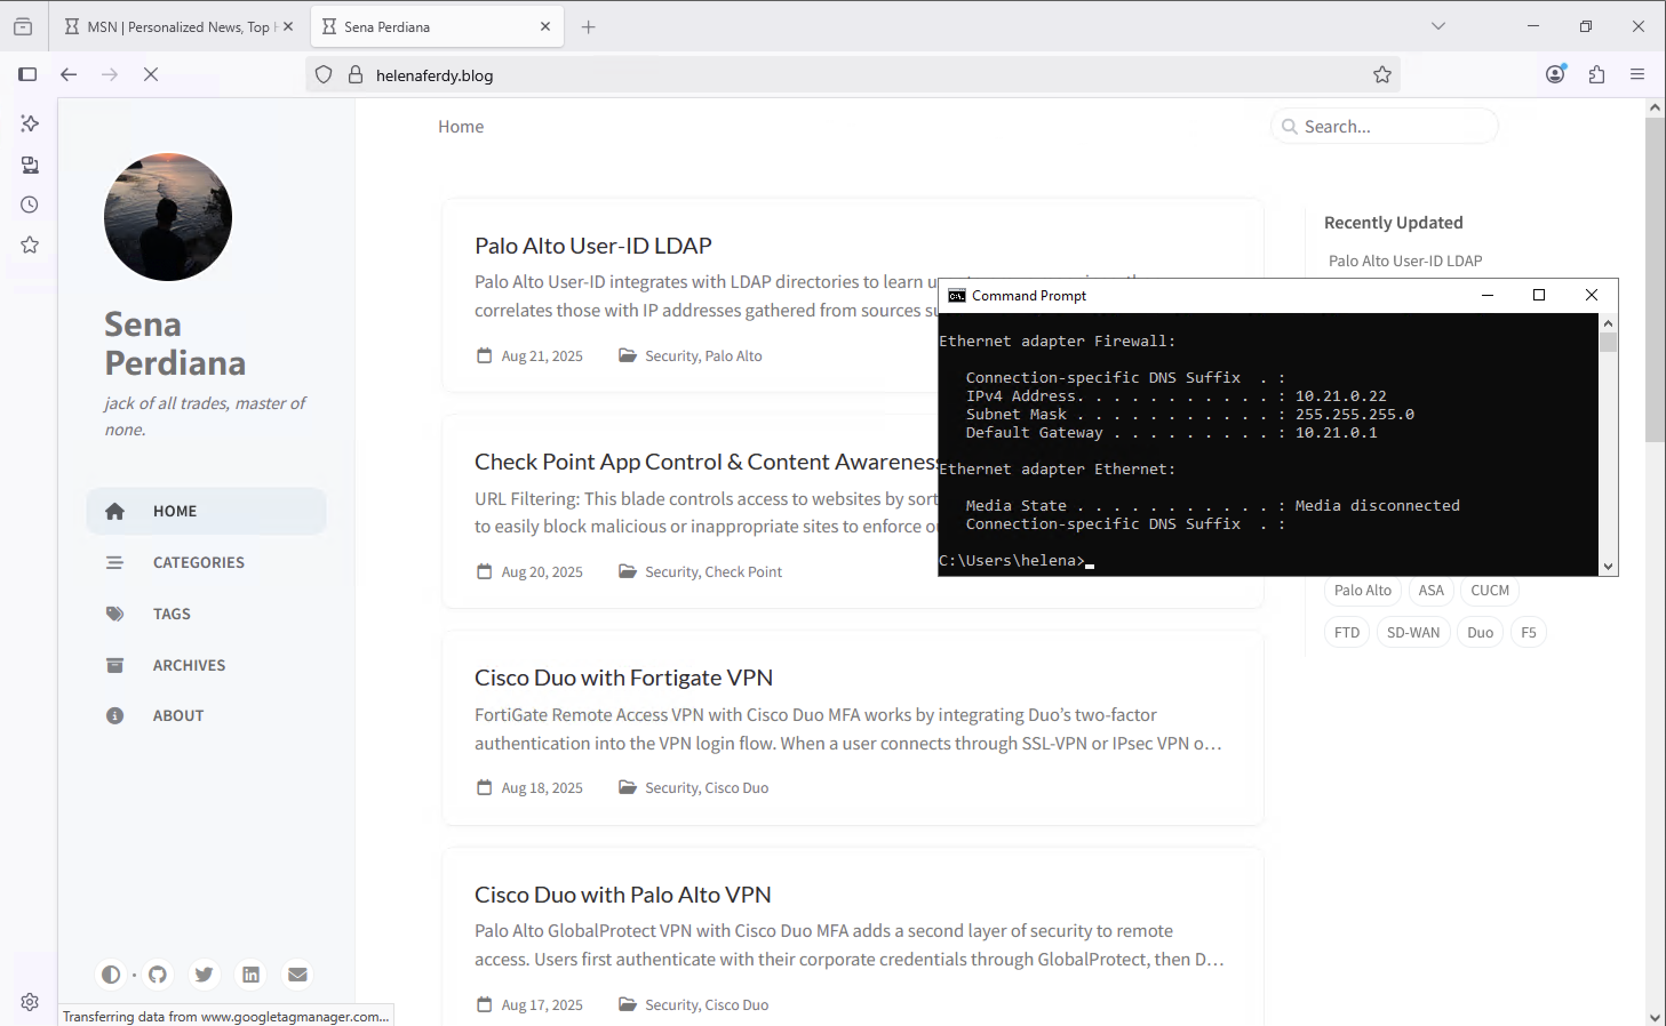The width and height of the screenshot is (1666, 1026).
Task: Click Command Prompt scrollbar down arrow
Action: pyautogui.click(x=1608, y=566)
